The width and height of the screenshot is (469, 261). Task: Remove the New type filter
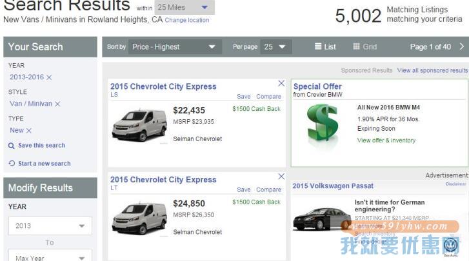[29, 130]
